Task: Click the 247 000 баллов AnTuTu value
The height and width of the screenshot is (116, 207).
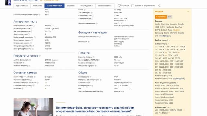Action: (51, 60)
